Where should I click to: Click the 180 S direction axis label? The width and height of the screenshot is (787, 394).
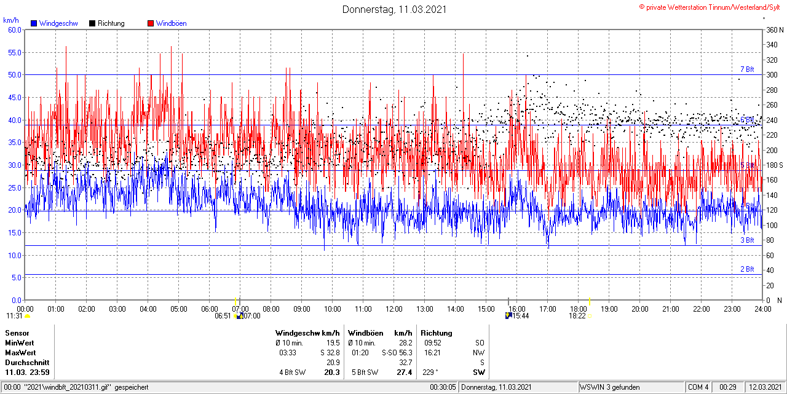point(775,165)
